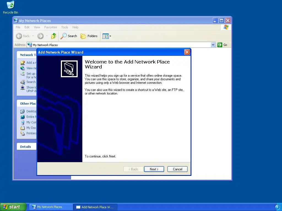Open Desktop from Other Places icon

point(23,112)
